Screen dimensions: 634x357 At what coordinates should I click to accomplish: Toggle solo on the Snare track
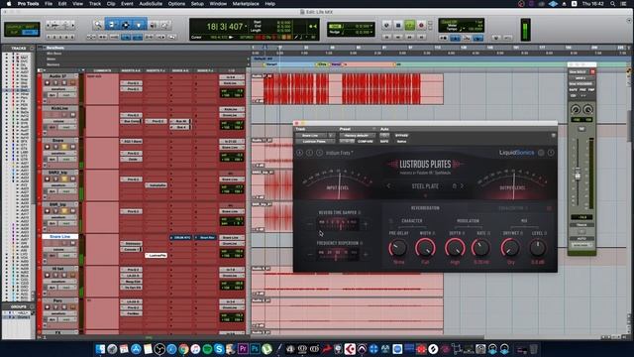(x=64, y=147)
